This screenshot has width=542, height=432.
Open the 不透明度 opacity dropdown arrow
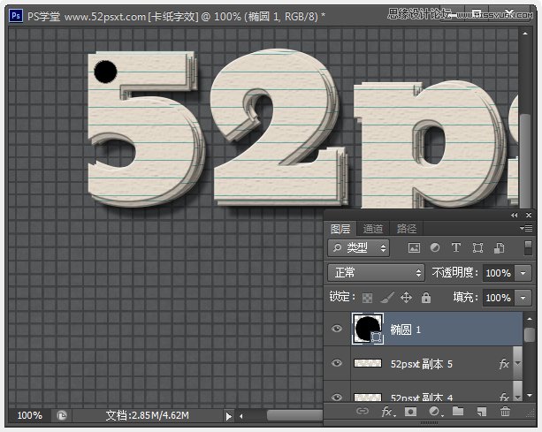(x=521, y=273)
